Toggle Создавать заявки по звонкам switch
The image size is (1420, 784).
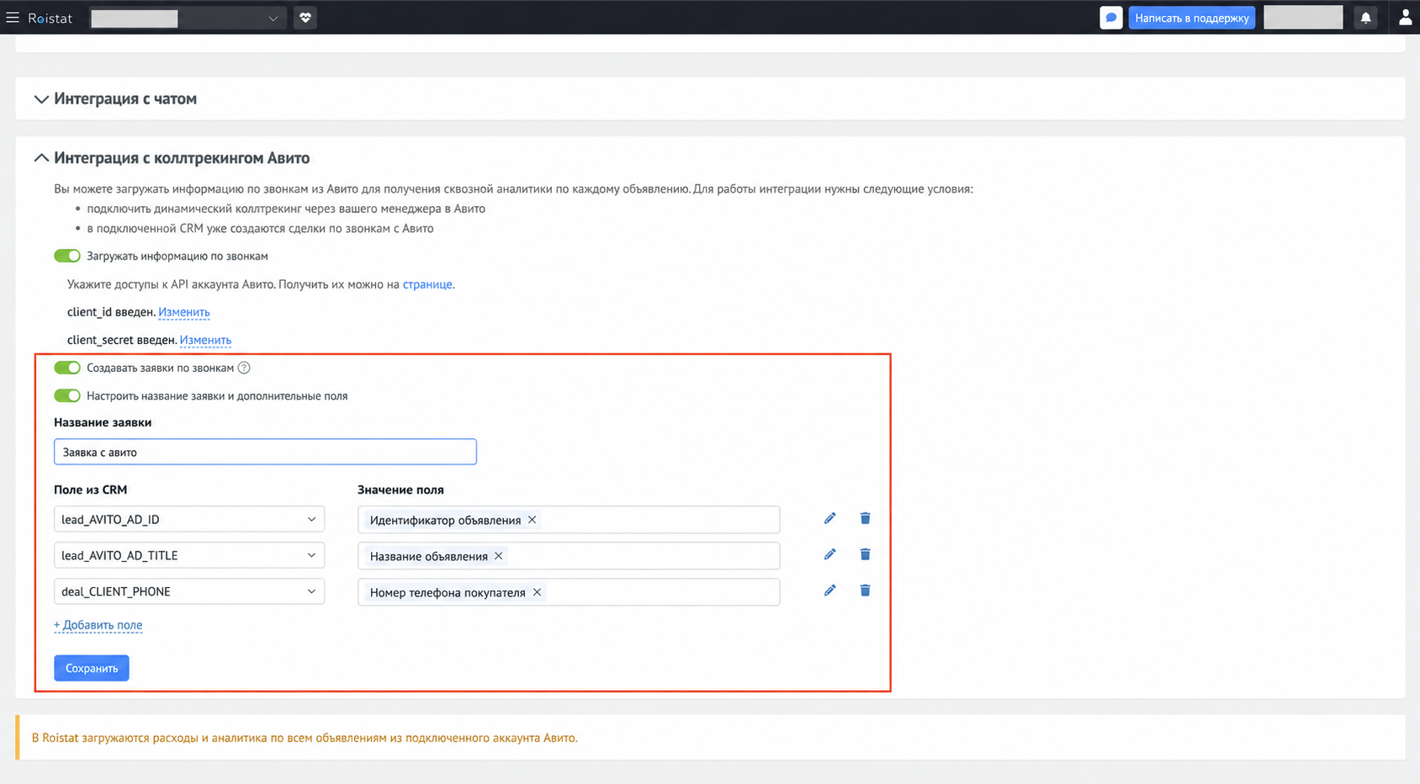pos(67,368)
